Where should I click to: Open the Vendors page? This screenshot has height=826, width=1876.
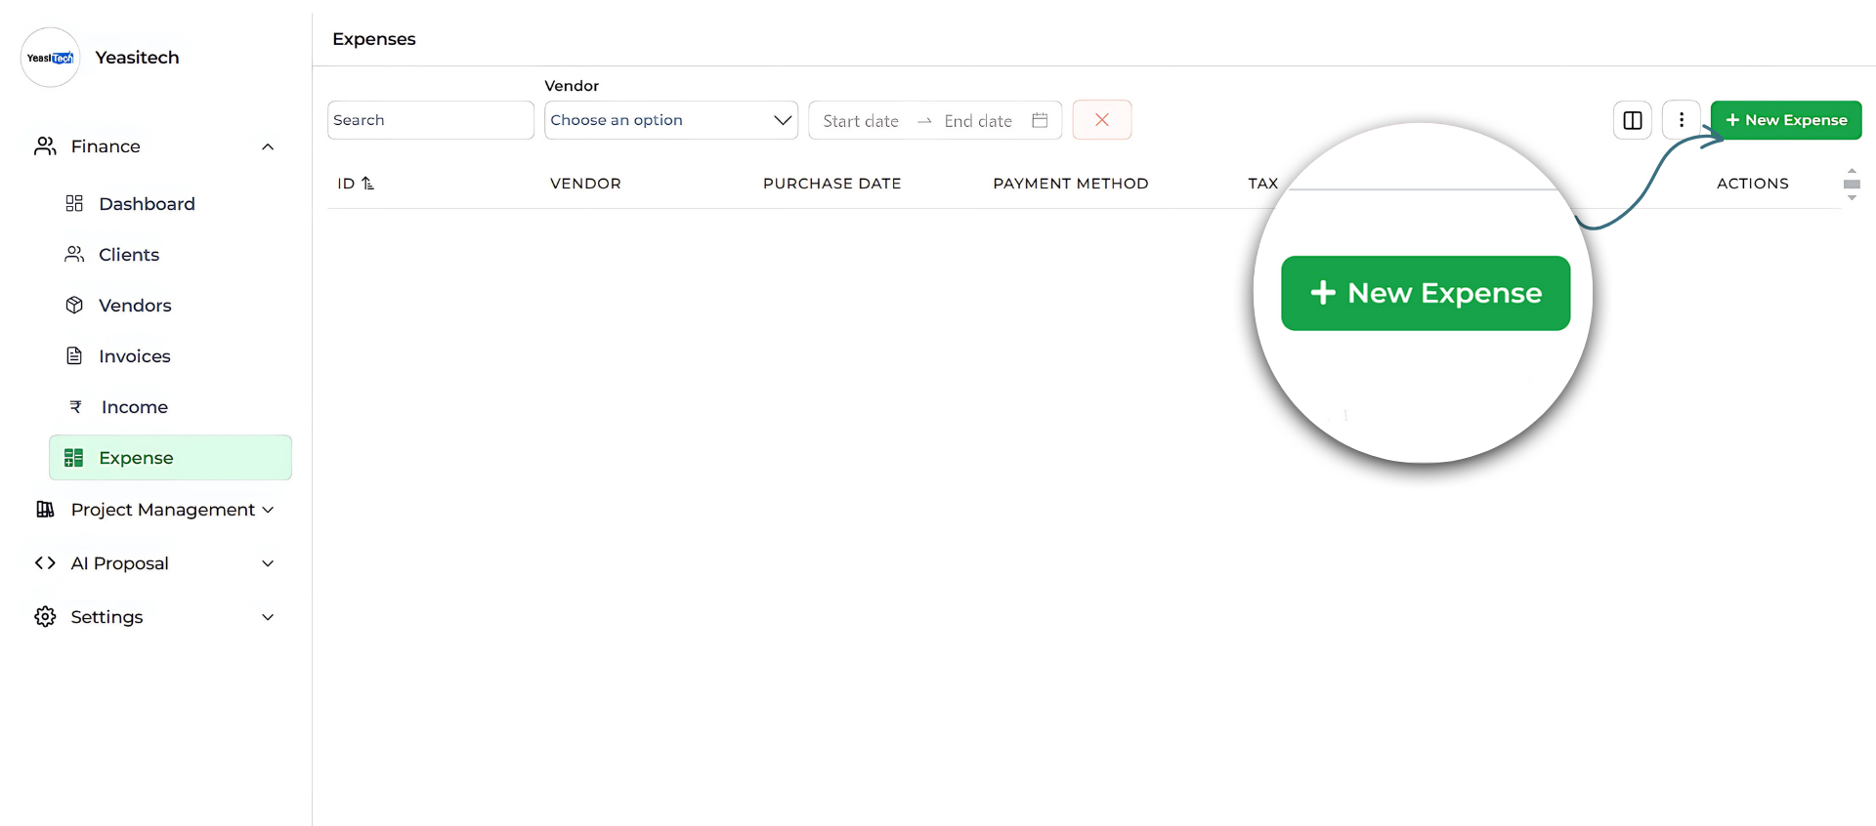pos(135,306)
